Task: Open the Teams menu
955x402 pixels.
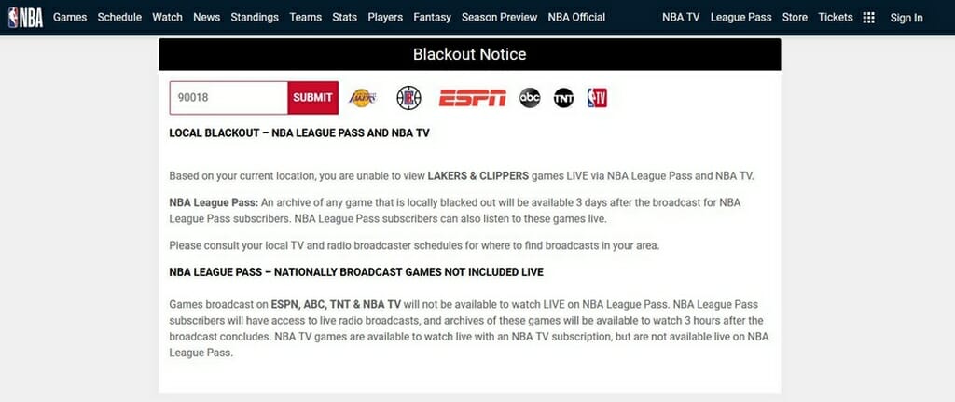Action: click(305, 18)
